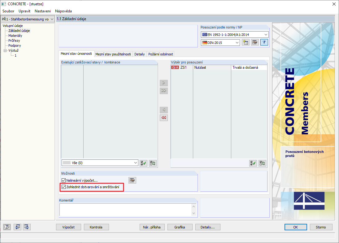Click the Grafika button
The height and width of the screenshot is (243, 339).
pos(180,227)
